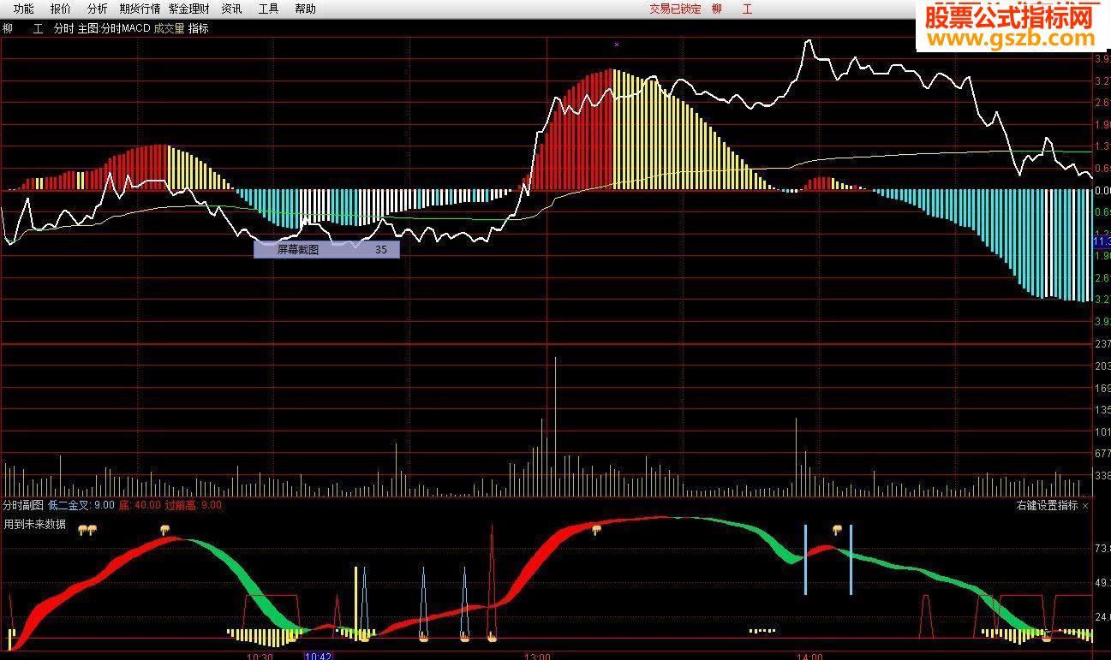Open the 期货行情 menu
Screen dimensions: 1111x660
pos(140,9)
